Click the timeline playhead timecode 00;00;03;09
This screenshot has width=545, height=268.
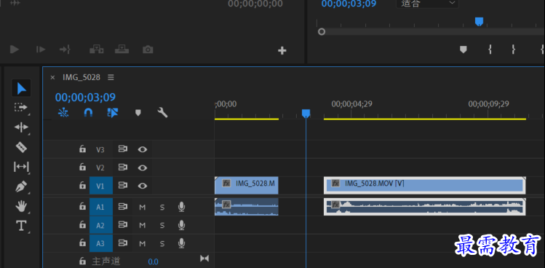click(86, 97)
